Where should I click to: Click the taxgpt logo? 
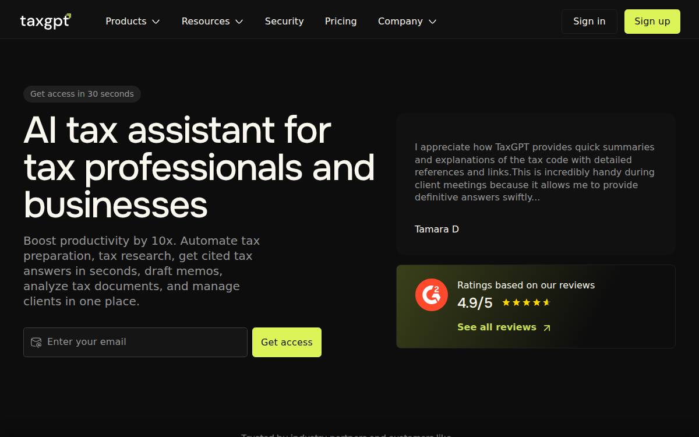coord(45,21)
